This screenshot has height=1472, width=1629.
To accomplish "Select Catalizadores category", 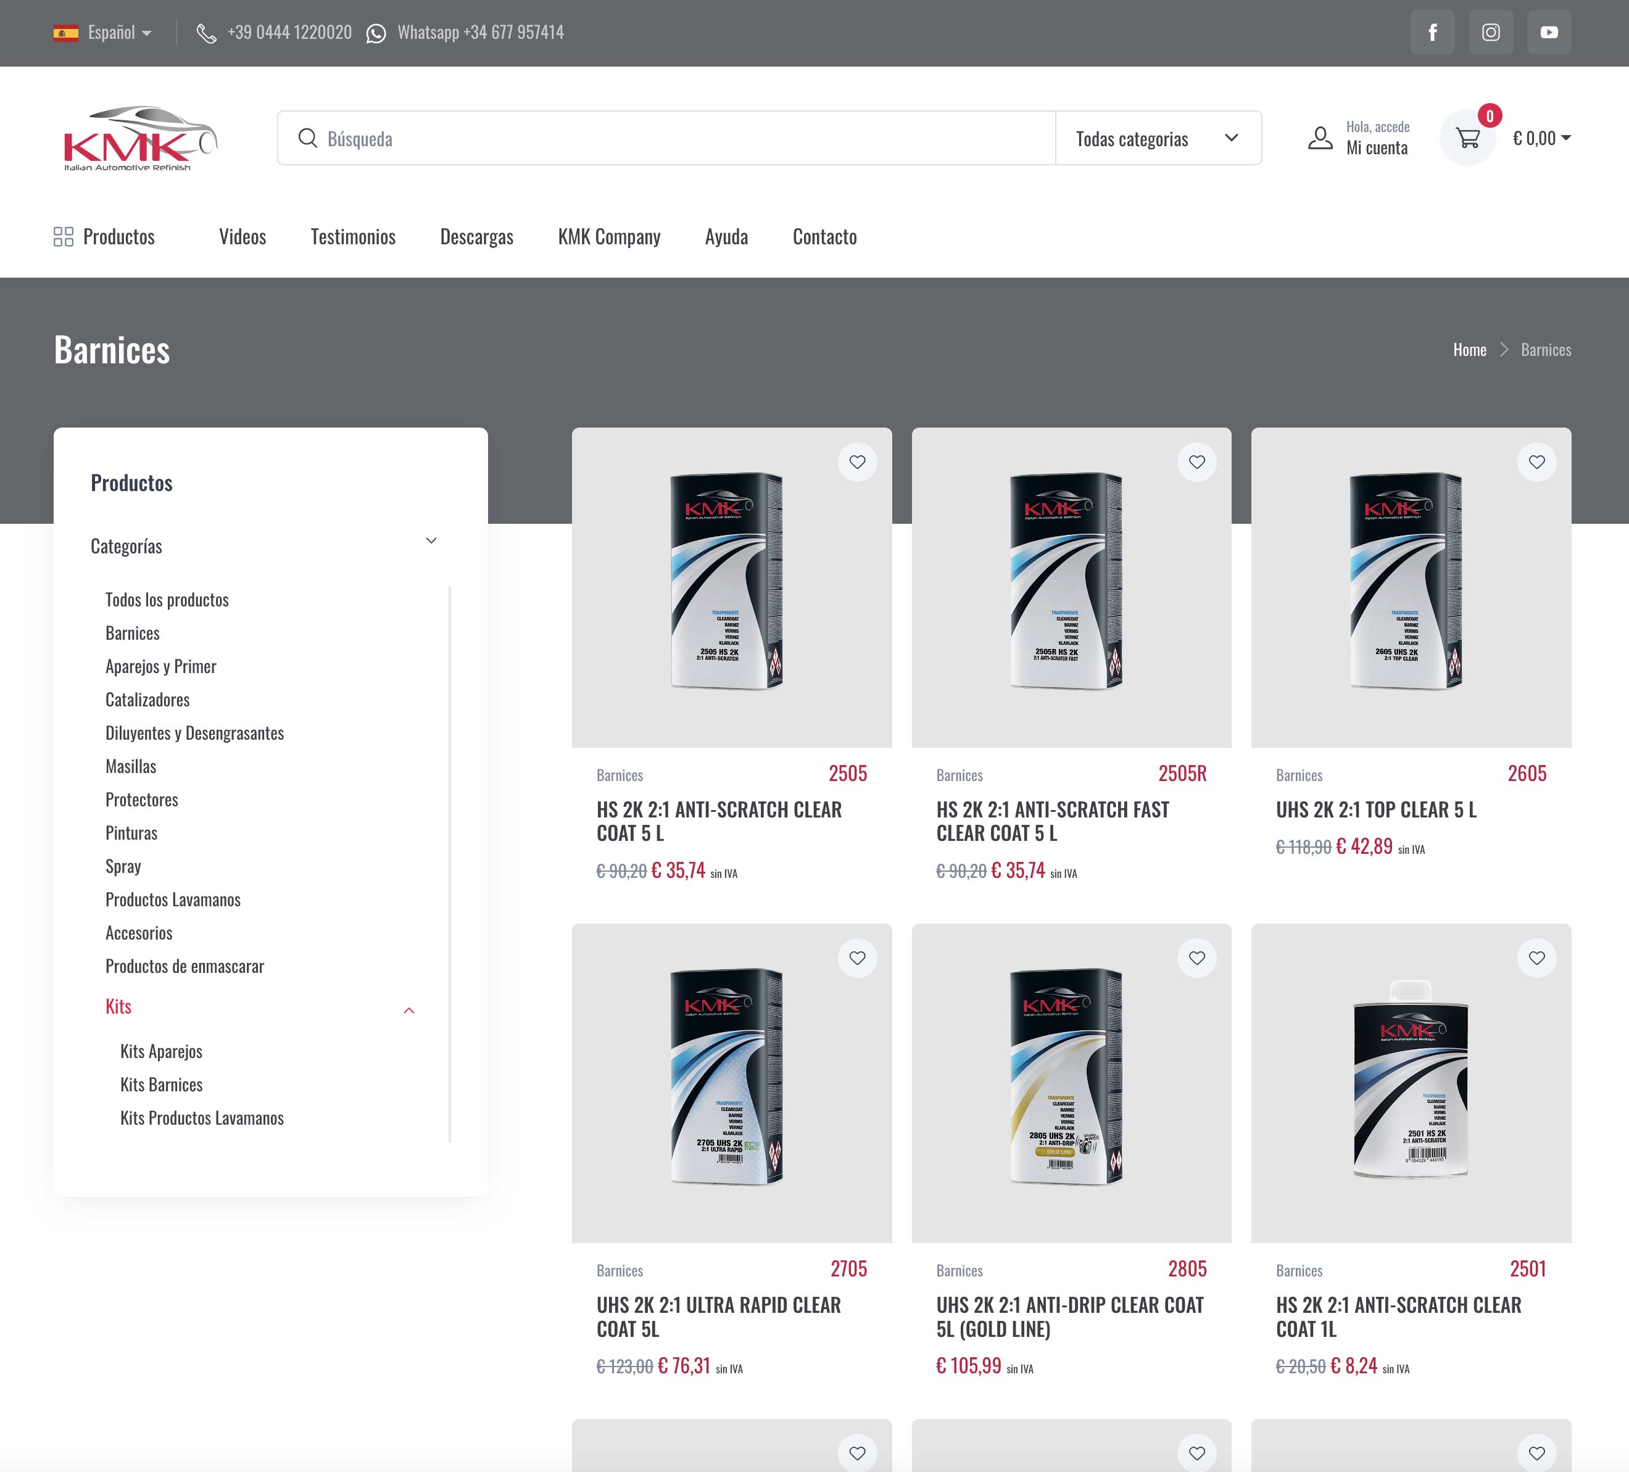I will tap(148, 700).
